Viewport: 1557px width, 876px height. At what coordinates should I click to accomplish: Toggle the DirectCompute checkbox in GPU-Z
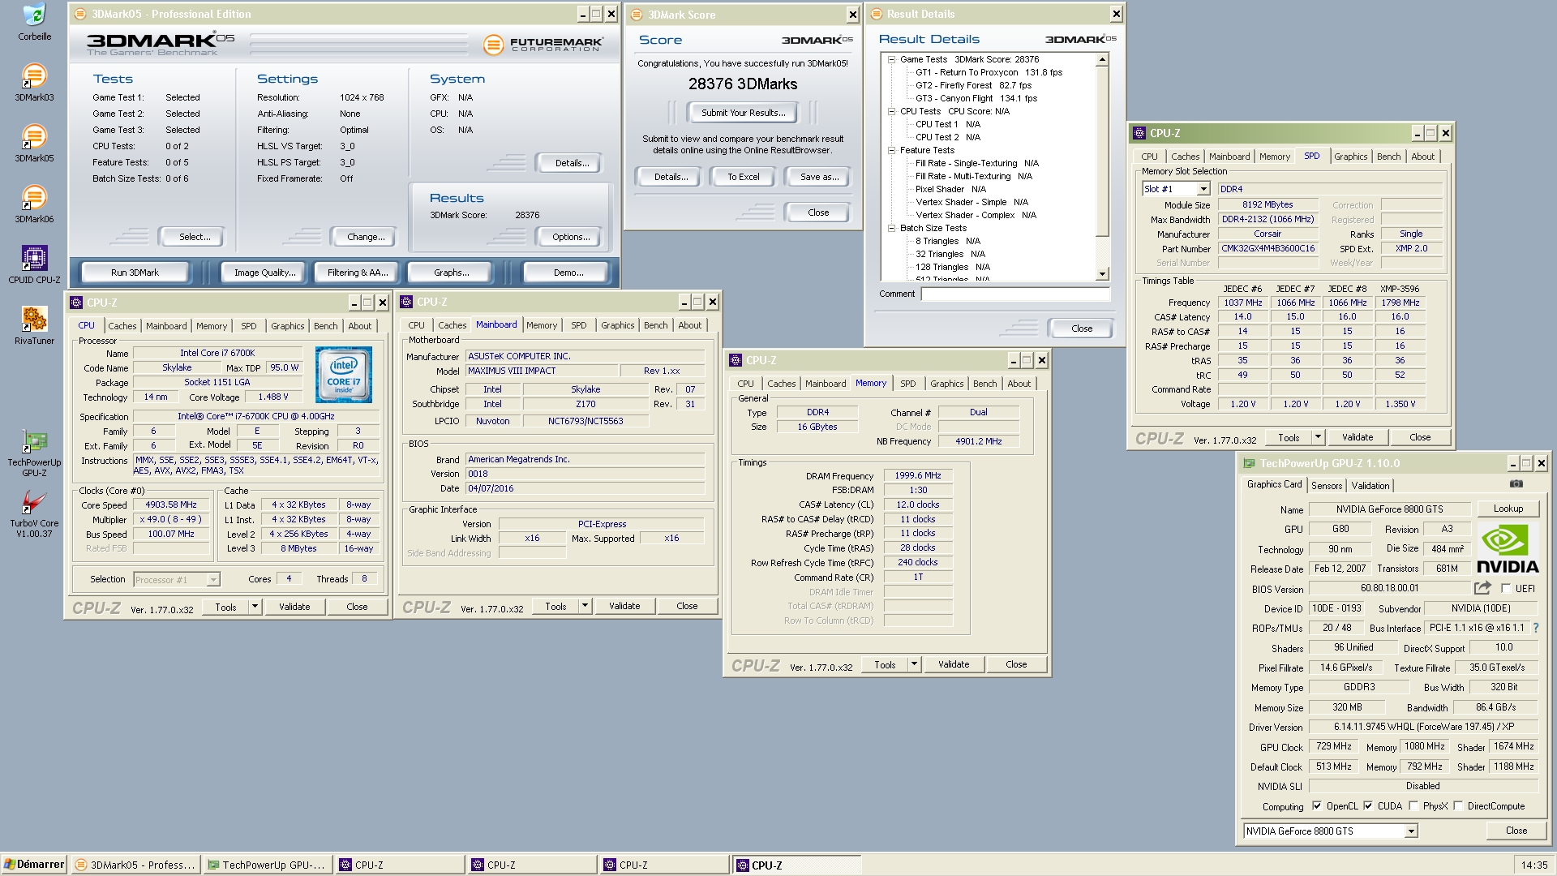point(1458,806)
